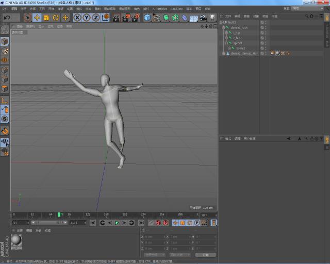Expand the dance1_dance1_skin object
Screen dimensions: 330x264
point(223,53)
